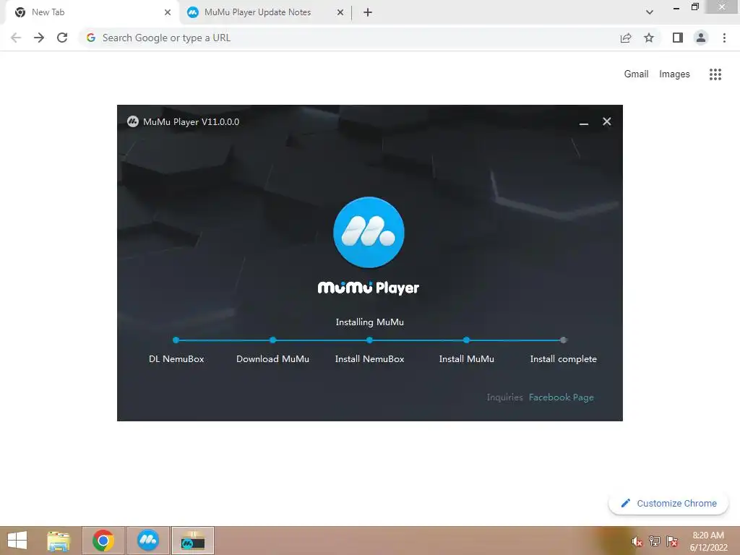Click the Download MuMu progress step dot
This screenshot has width=740, height=555.
tap(272, 340)
